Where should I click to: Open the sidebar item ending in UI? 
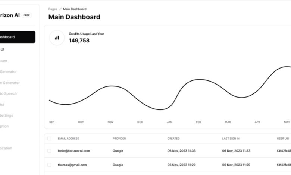[x=2, y=49]
